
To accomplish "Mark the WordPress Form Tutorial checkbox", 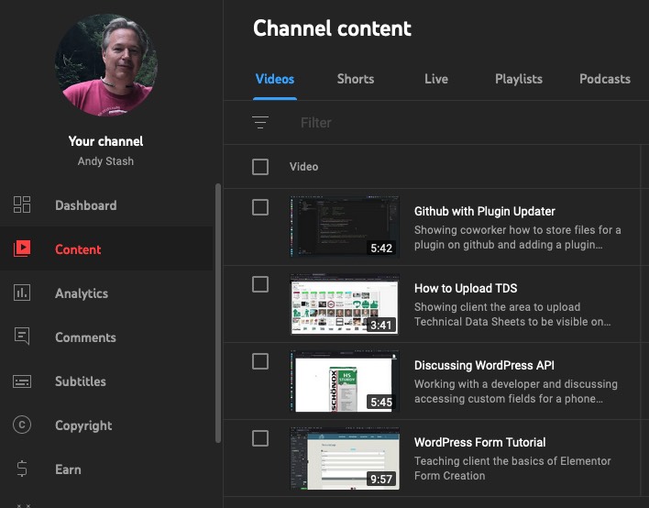I will coord(260,439).
